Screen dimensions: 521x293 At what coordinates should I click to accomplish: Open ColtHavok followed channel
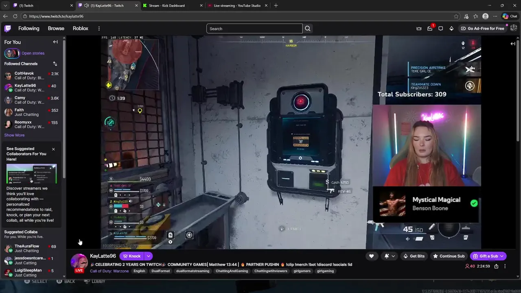(32, 76)
